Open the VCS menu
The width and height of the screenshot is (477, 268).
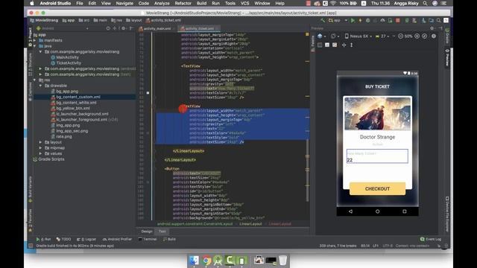pyautogui.click(x=245, y=3)
